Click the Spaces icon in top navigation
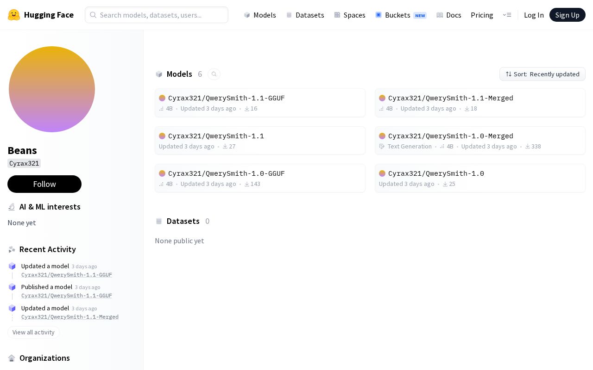This screenshot has height=370, width=593. [x=337, y=15]
